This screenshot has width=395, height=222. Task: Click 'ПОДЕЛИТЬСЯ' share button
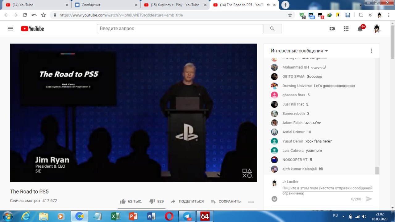pos(187,201)
